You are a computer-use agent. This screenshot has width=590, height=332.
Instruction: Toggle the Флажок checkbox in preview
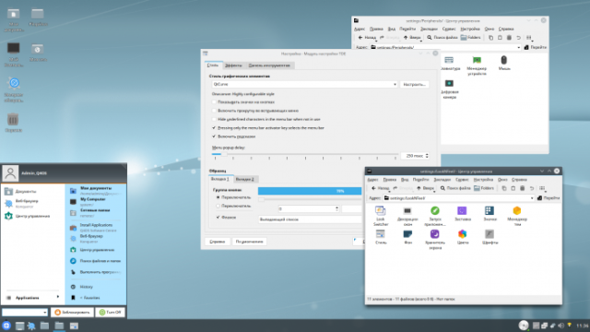click(218, 218)
